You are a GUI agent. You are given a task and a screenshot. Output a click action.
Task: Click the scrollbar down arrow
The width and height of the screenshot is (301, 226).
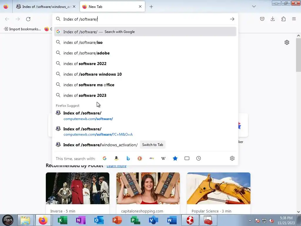(298, 212)
